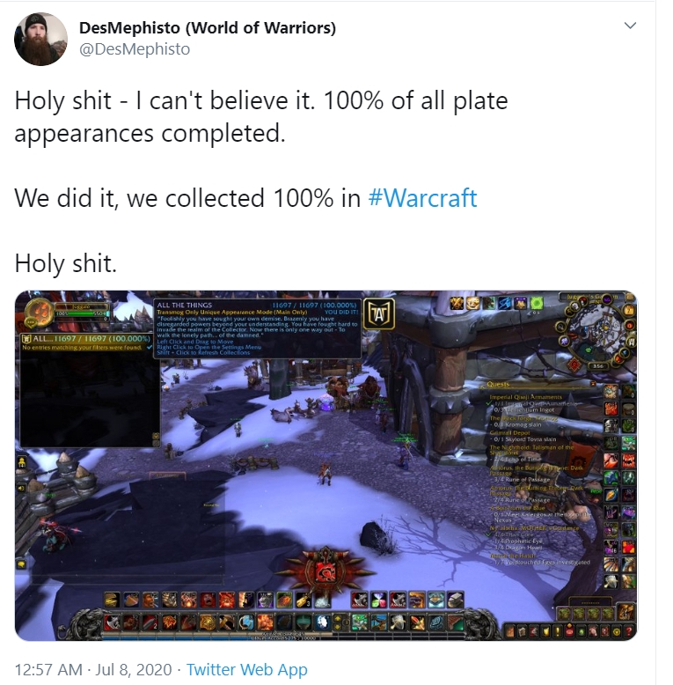The image size is (673, 685).
Task: Open the Twitter Web App link
Action: [247, 669]
